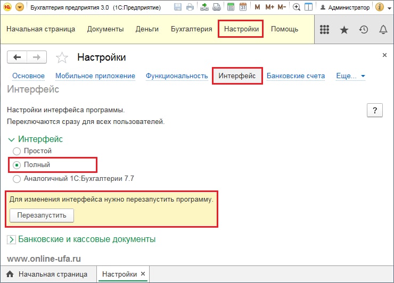Image resolution: width=394 pixels, height=283 pixels.
Task: Open the notifications bell icon
Action: (x=383, y=30)
